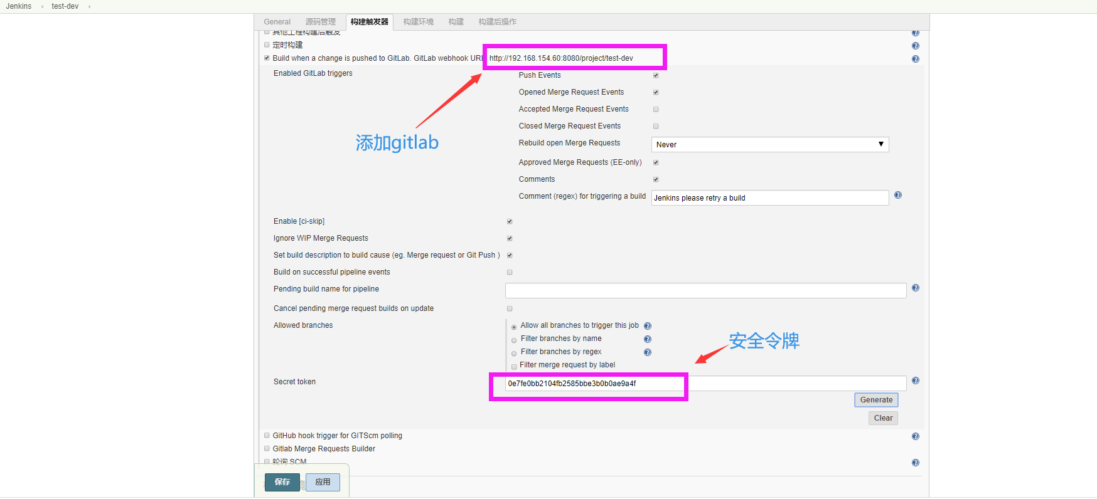Enable Build on successful pipeline events
The height and width of the screenshot is (499, 1097).
pos(510,272)
